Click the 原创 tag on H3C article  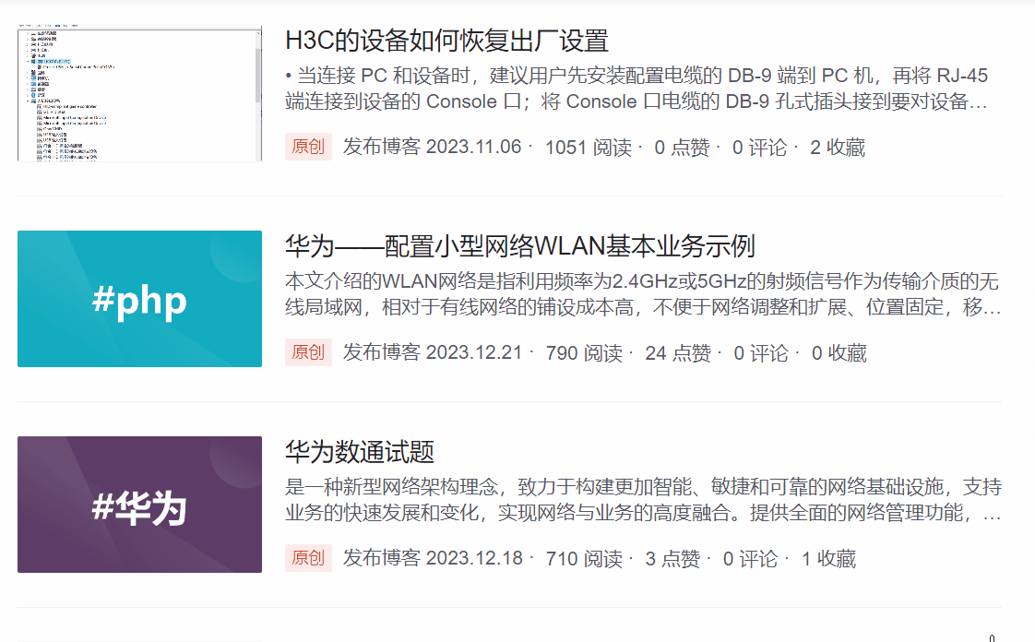(308, 147)
